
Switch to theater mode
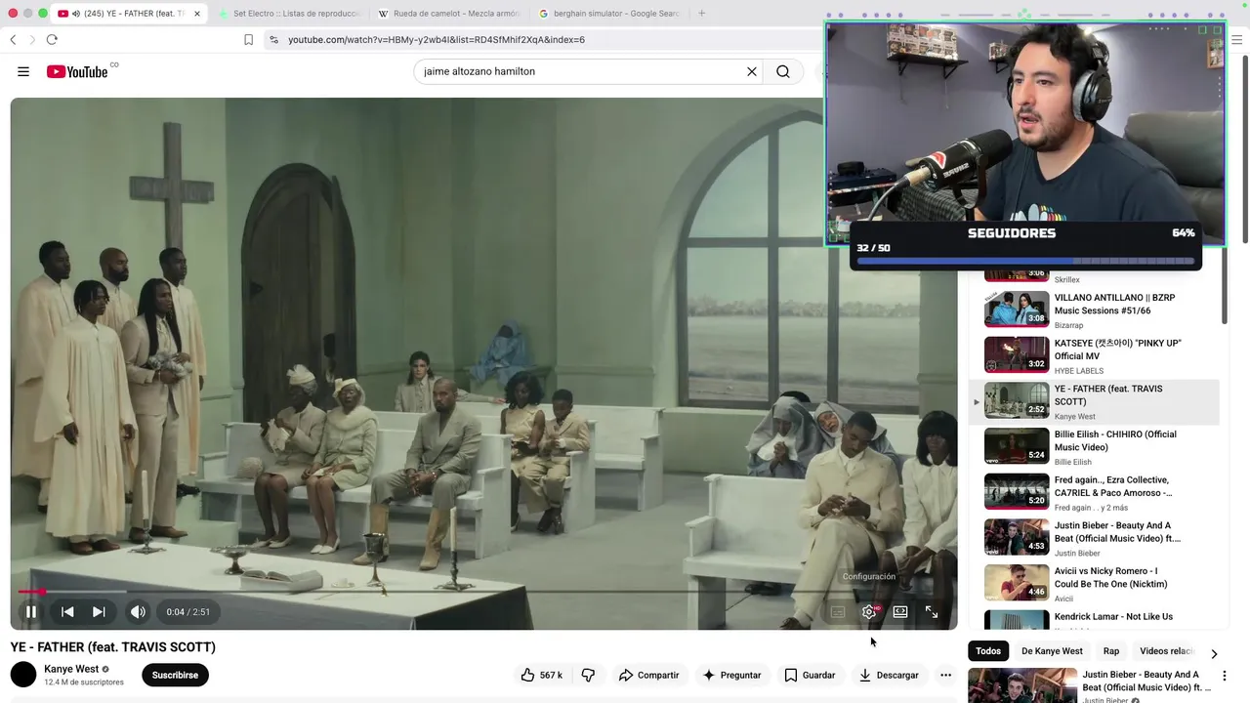900,612
